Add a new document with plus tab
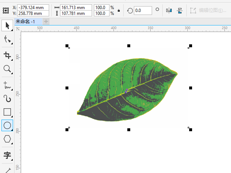This screenshot has height=173, width=231. click(46, 22)
